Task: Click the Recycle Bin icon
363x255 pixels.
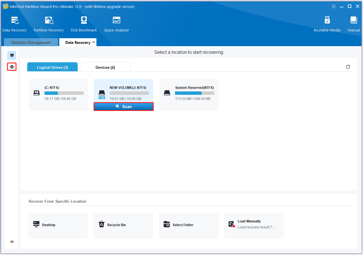Action: tap(102, 224)
